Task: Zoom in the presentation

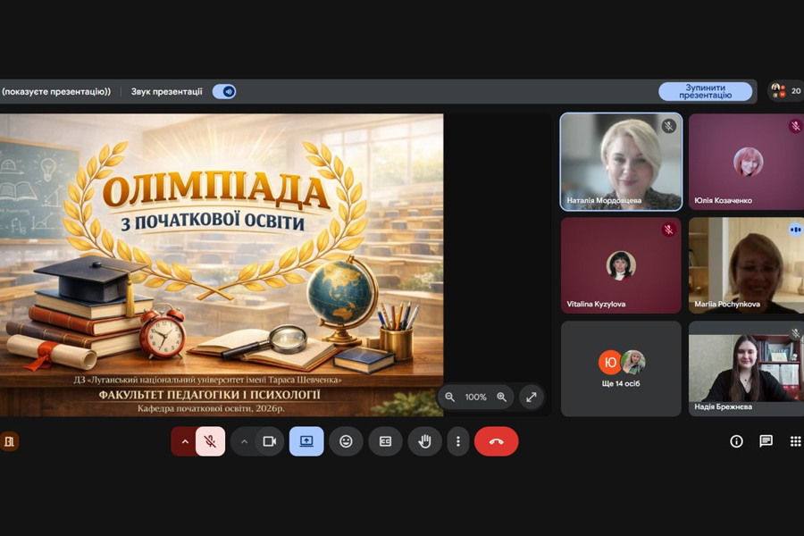Action: coord(501,397)
